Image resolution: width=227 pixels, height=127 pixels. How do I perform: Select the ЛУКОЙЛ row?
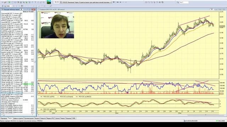point(17,36)
